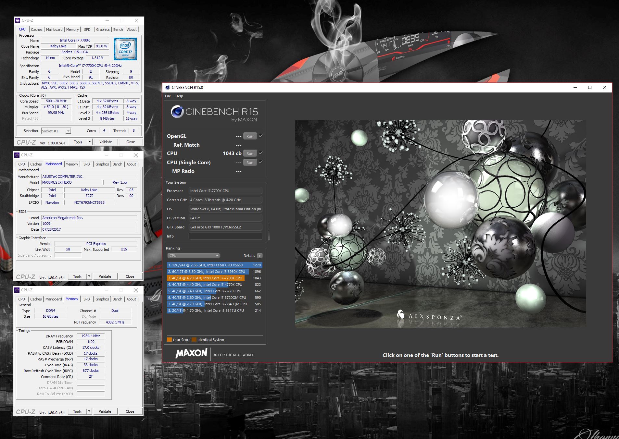Close the Memory CPU-Z window via X

[x=136, y=290]
